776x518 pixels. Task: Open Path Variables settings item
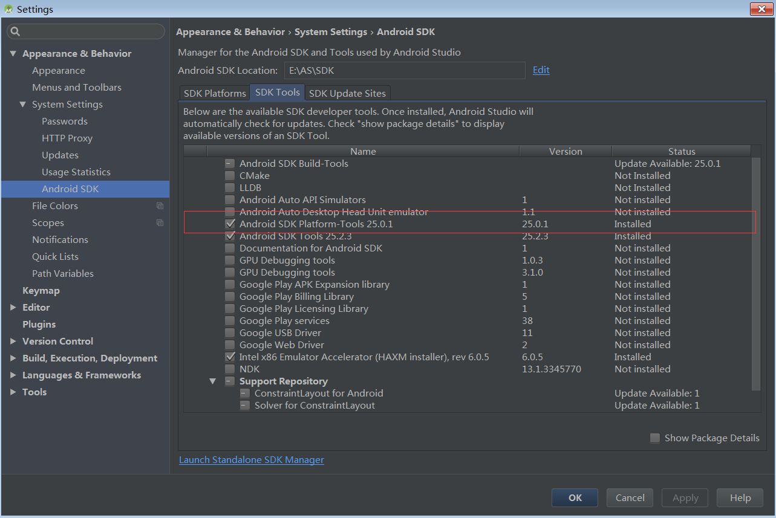click(63, 274)
